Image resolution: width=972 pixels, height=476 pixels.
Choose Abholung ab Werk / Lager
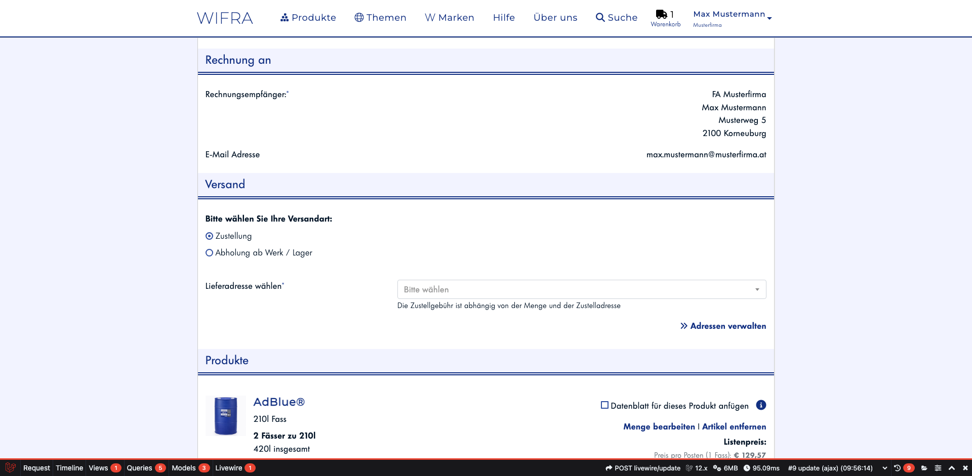[209, 253]
